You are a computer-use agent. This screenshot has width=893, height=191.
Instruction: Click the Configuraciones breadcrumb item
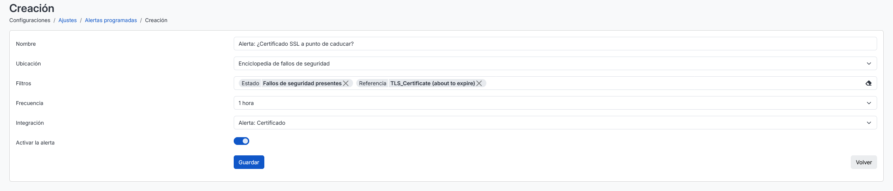pos(30,20)
